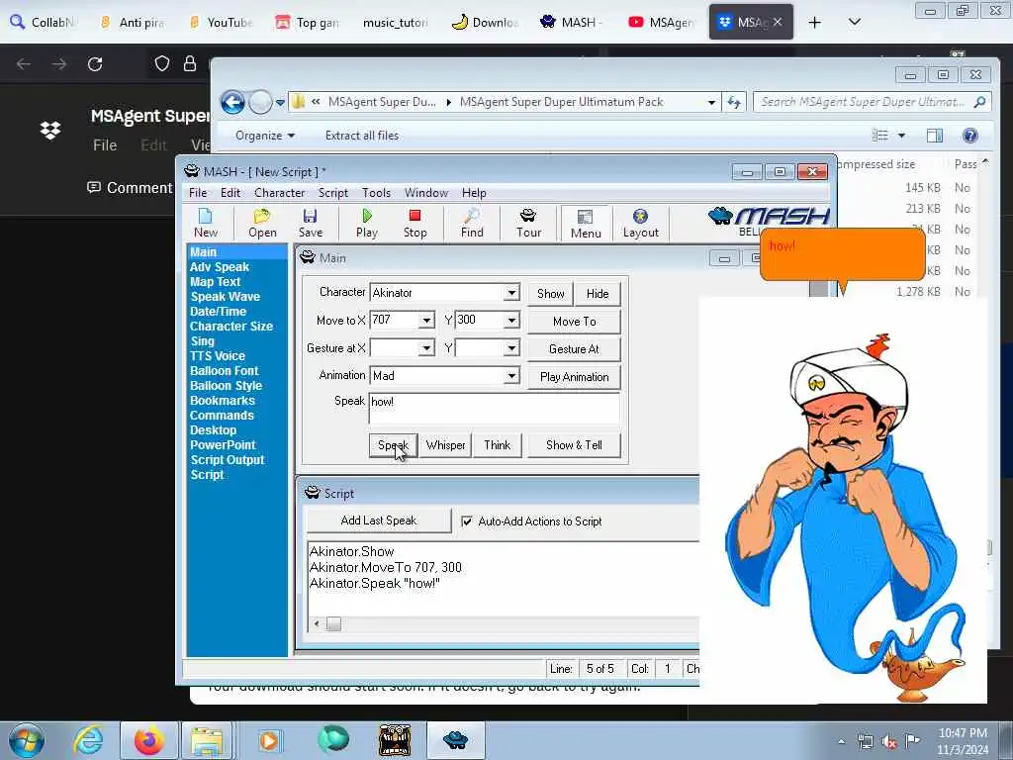Click into the Speak text field

(495, 409)
